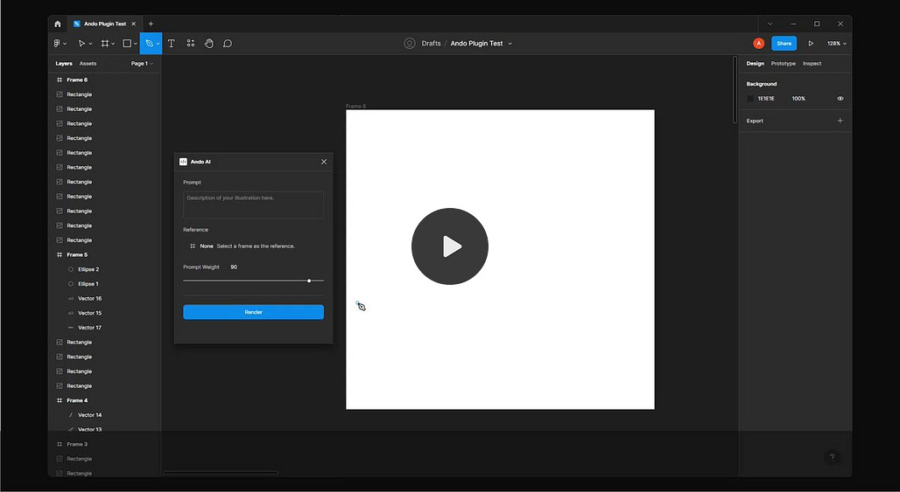This screenshot has width=900, height=492.
Task: Select the Text tool in the toolbar
Action: point(171,44)
